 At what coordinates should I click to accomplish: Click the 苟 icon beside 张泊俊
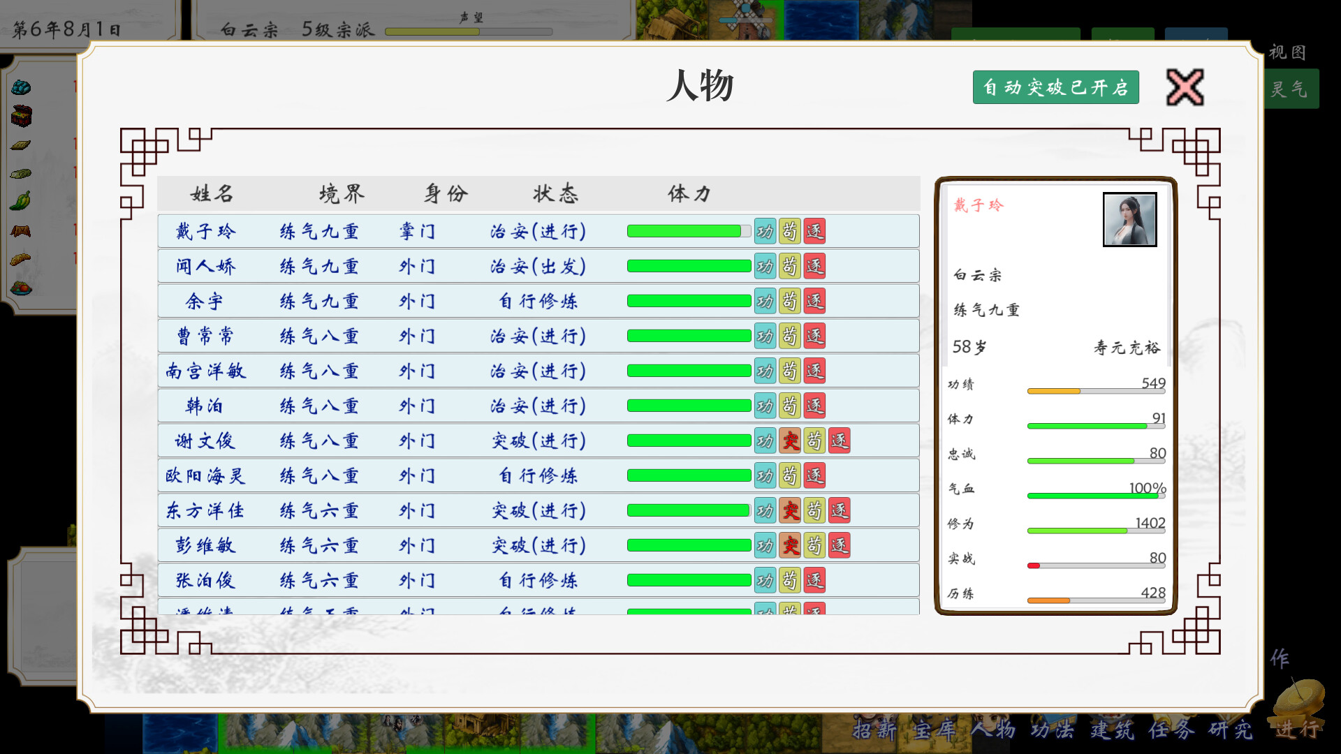[790, 579]
